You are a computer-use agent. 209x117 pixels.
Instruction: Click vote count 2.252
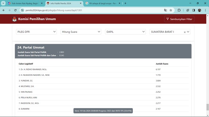click(x=158, y=92)
